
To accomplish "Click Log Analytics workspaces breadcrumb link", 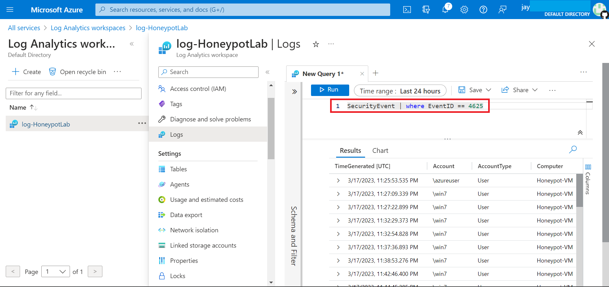I will [88, 28].
